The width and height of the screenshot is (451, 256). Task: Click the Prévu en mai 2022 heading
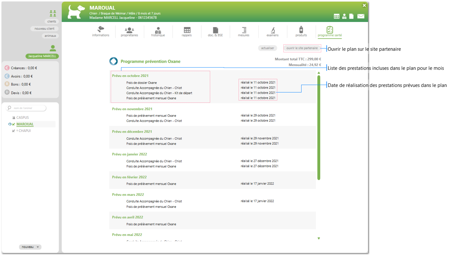tap(127, 235)
